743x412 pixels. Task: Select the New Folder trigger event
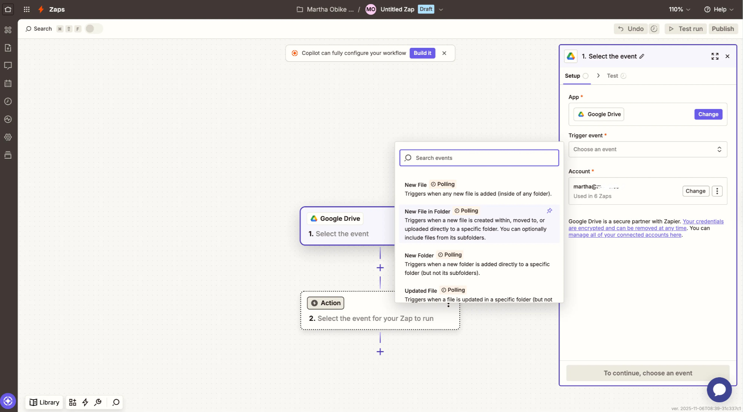479,264
